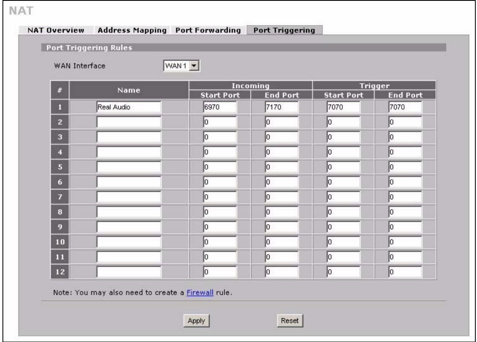Click rule 12 trigger end port field

tap(405, 272)
